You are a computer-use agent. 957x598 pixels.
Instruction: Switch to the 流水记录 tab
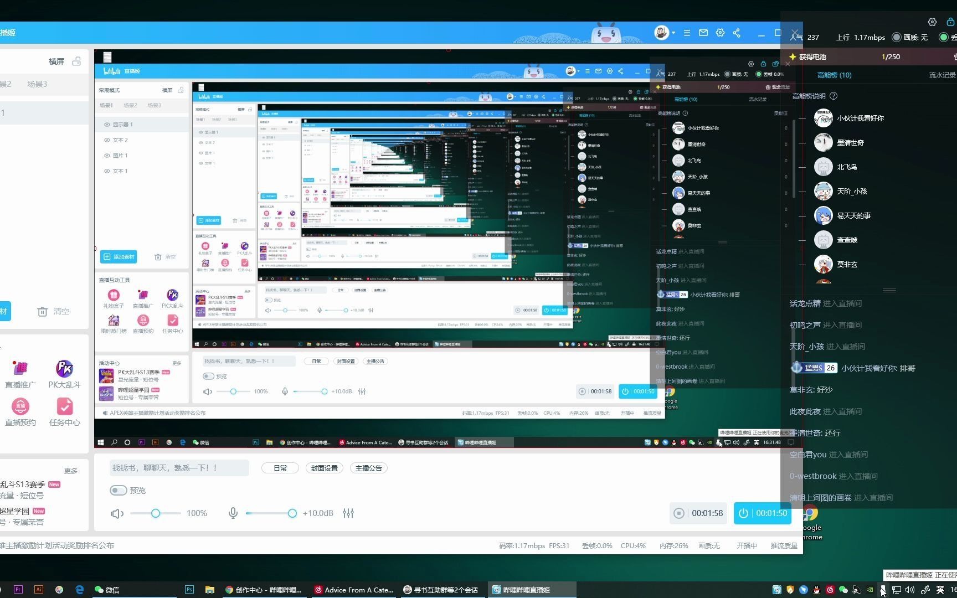point(942,75)
